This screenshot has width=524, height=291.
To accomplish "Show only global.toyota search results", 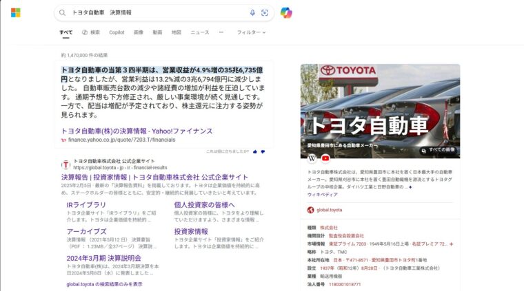I will coord(104,284).
